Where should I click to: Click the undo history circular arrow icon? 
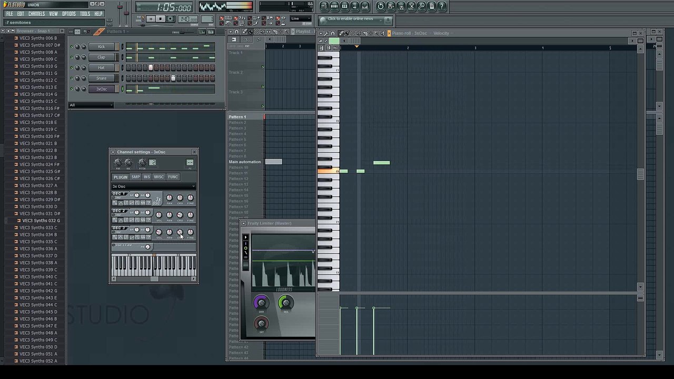pyautogui.click(x=381, y=6)
